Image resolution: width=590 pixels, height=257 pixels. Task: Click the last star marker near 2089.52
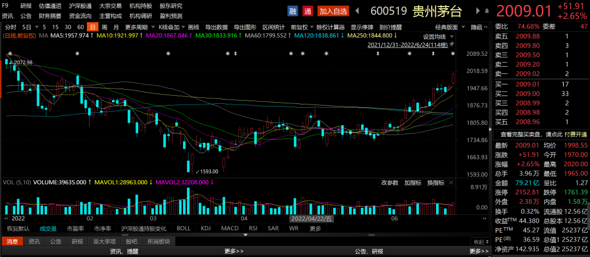(x=453, y=54)
